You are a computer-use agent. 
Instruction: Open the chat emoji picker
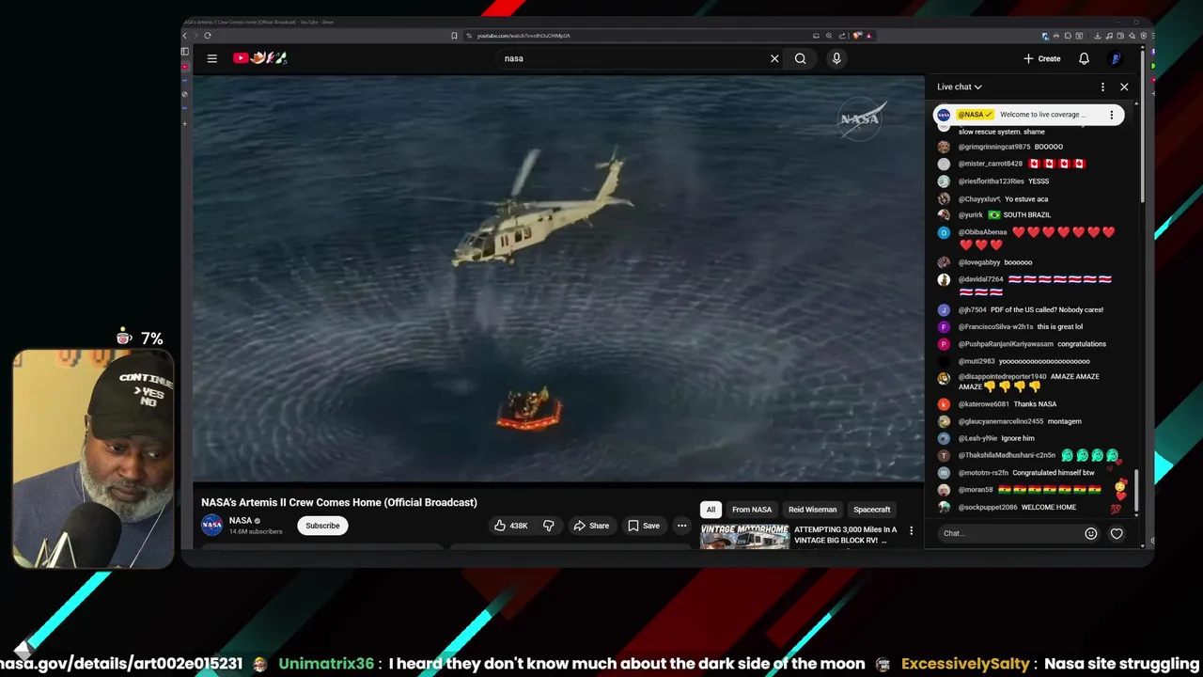pos(1091,533)
